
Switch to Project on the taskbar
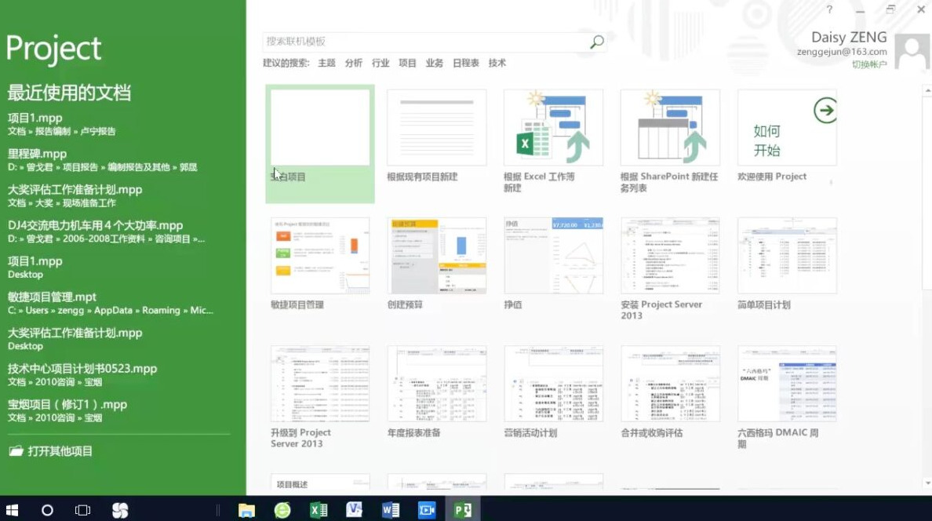click(x=462, y=510)
